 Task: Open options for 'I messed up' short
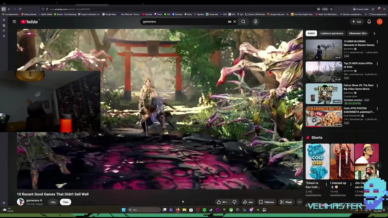(x=351, y=184)
